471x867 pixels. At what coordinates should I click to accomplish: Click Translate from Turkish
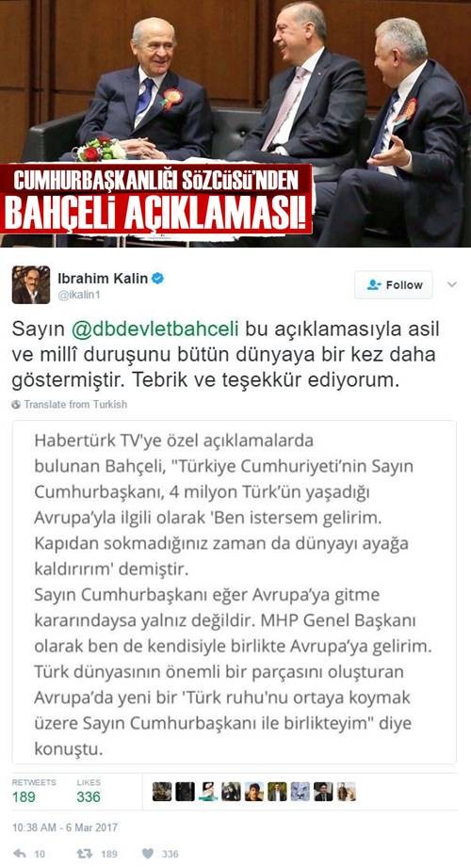(75, 405)
